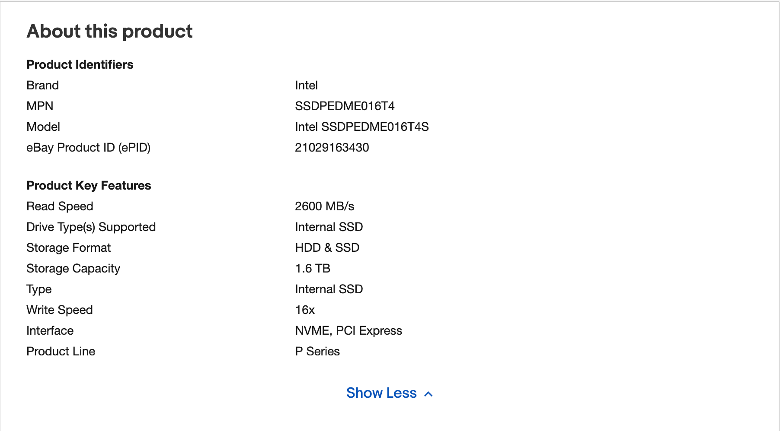Click the About this product heading

(109, 31)
